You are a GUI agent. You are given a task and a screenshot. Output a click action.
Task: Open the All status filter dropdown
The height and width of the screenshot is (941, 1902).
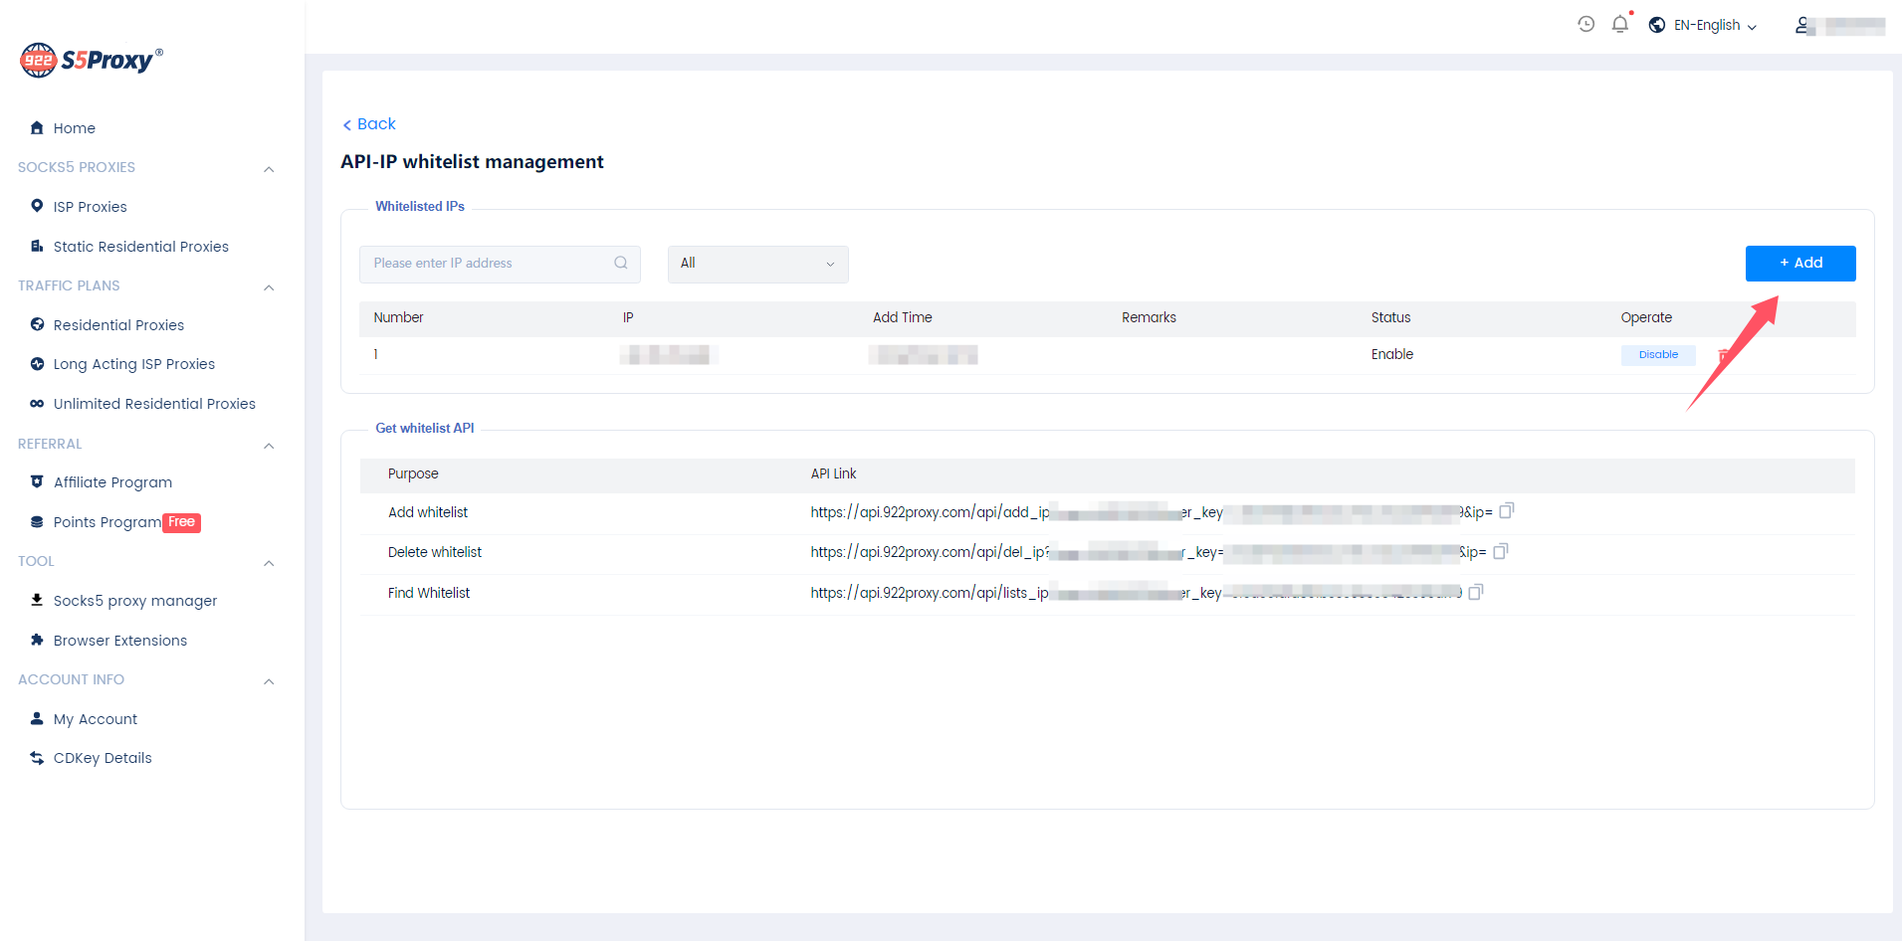click(757, 264)
